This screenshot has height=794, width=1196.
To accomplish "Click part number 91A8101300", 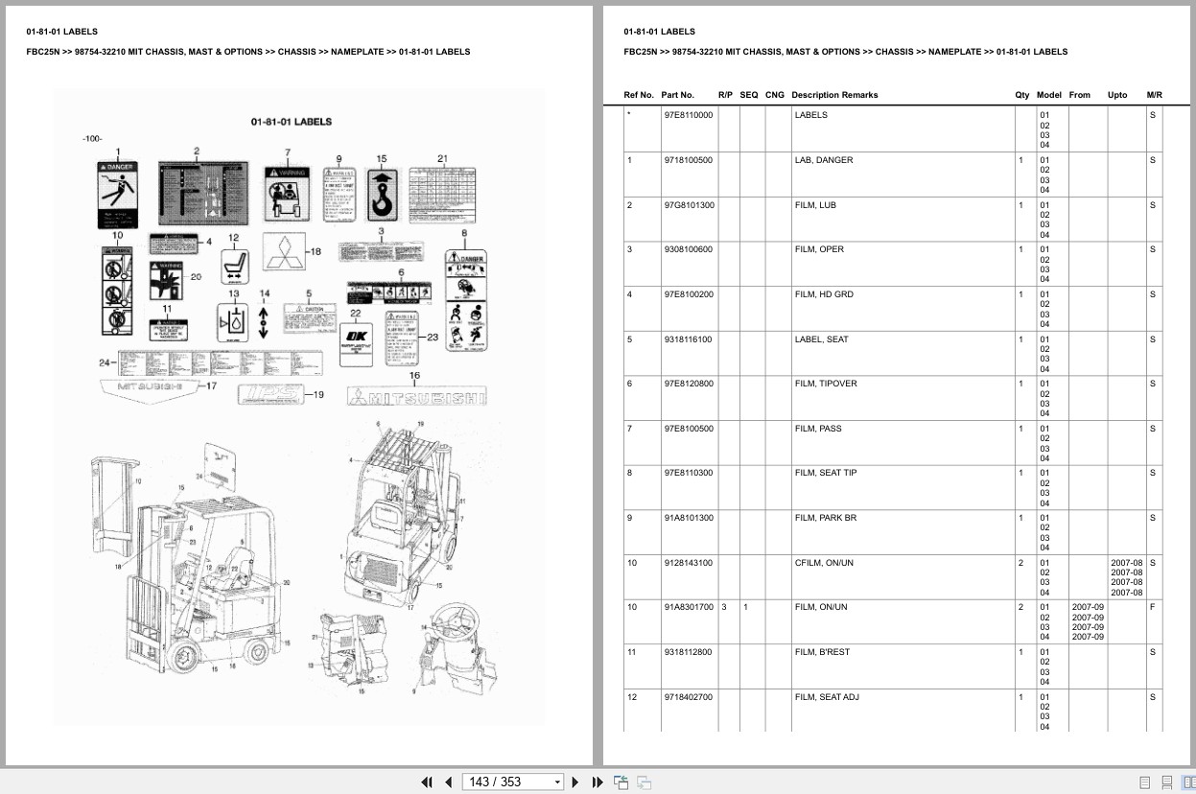I will coord(688,518).
